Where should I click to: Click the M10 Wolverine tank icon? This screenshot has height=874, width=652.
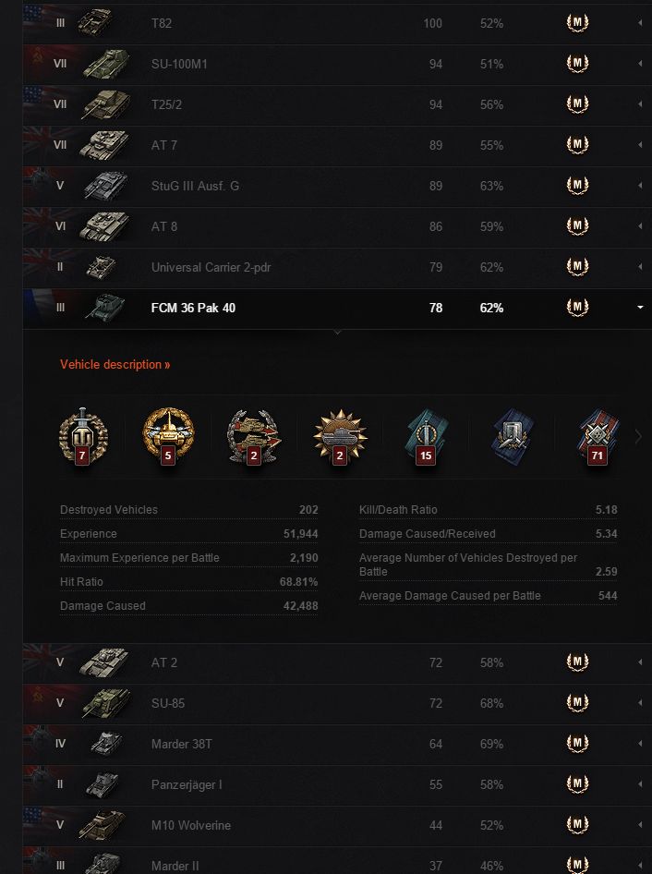104,825
